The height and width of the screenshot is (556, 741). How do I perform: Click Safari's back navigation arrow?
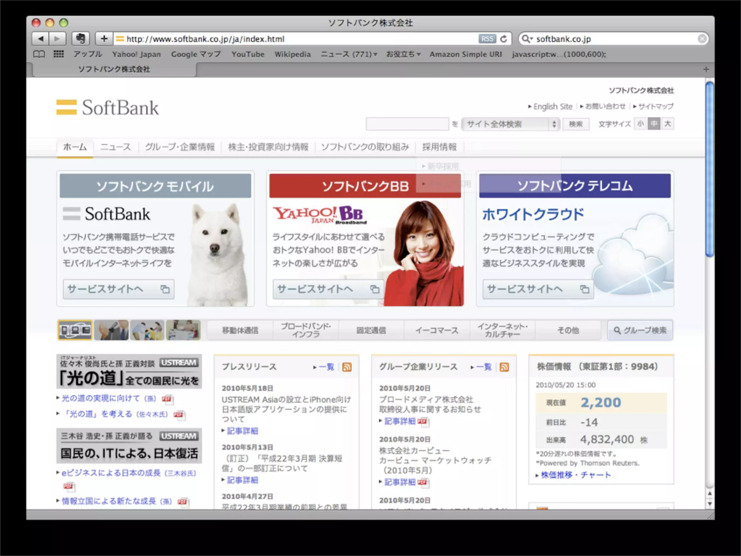pyautogui.click(x=41, y=39)
